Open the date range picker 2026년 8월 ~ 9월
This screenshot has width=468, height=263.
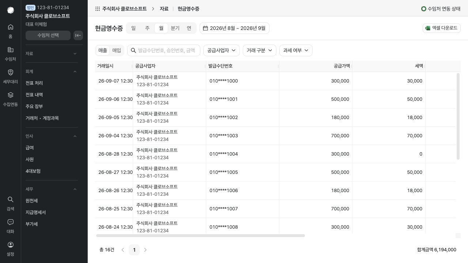click(234, 28)
